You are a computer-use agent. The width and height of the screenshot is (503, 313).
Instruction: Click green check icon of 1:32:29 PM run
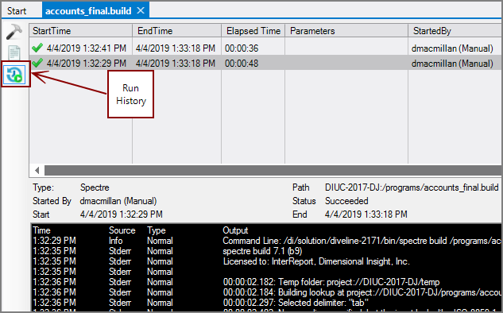click(37, 63)
